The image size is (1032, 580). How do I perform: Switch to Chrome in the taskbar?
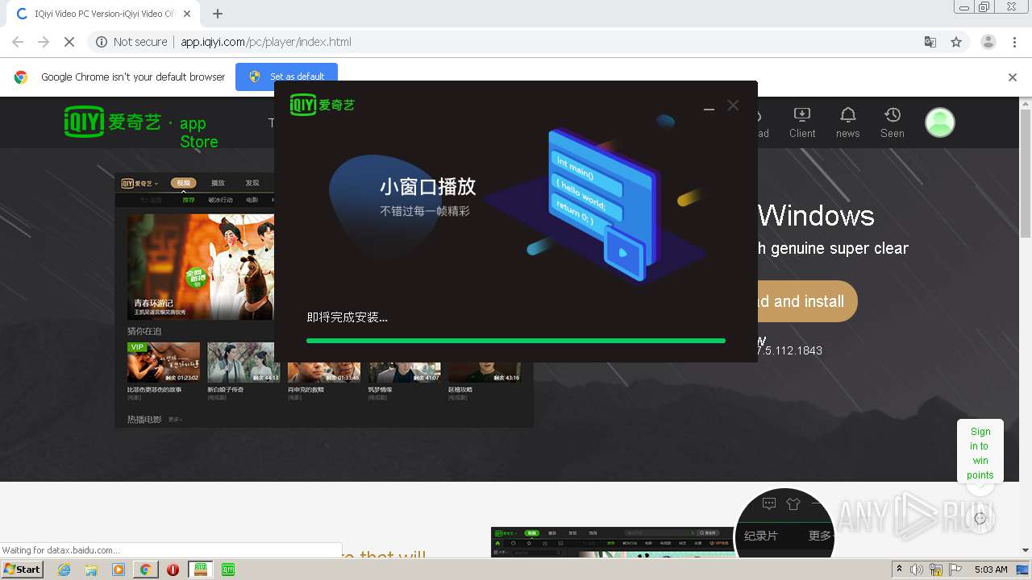pos(145,570)
